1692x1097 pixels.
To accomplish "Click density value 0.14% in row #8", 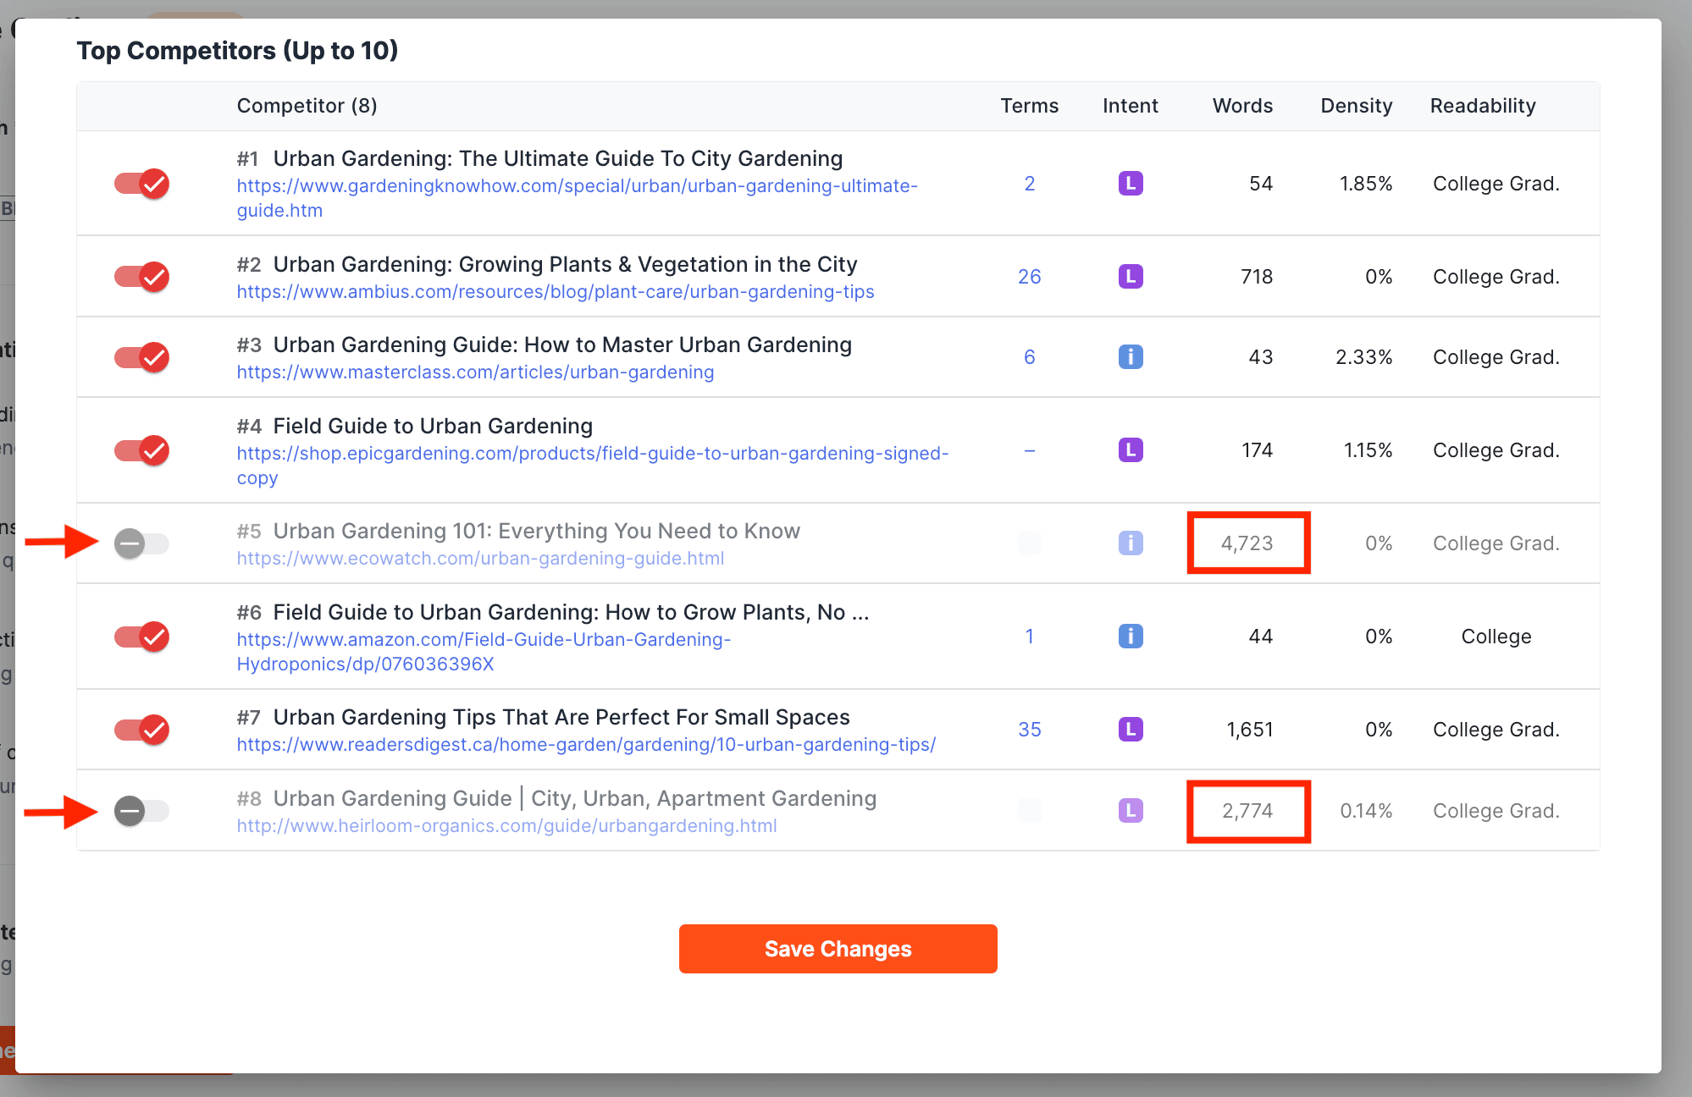I will 1366,811.
